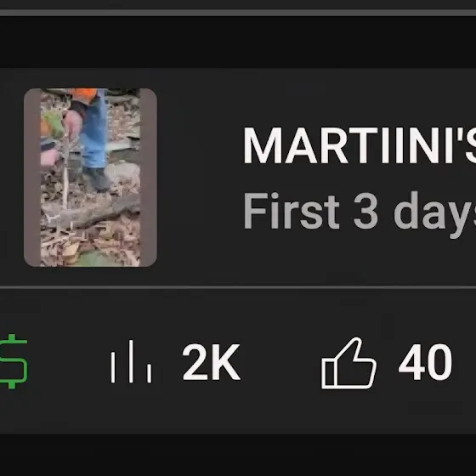Click empty space between 2K and thumbs-up
This screenshot has width=476, height=476.
tap(280, 362)
